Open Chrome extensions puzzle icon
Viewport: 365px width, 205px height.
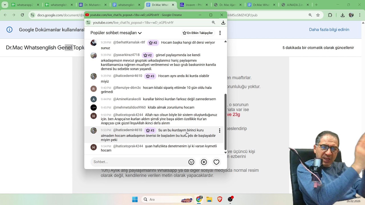[330, 15]
